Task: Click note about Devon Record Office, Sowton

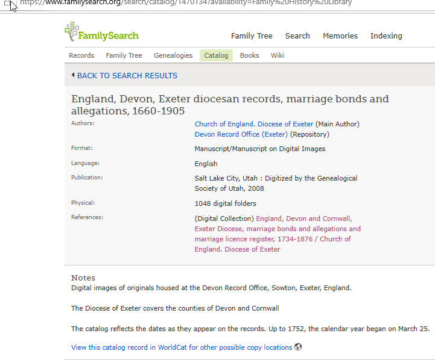Action: tap(211, 288)
